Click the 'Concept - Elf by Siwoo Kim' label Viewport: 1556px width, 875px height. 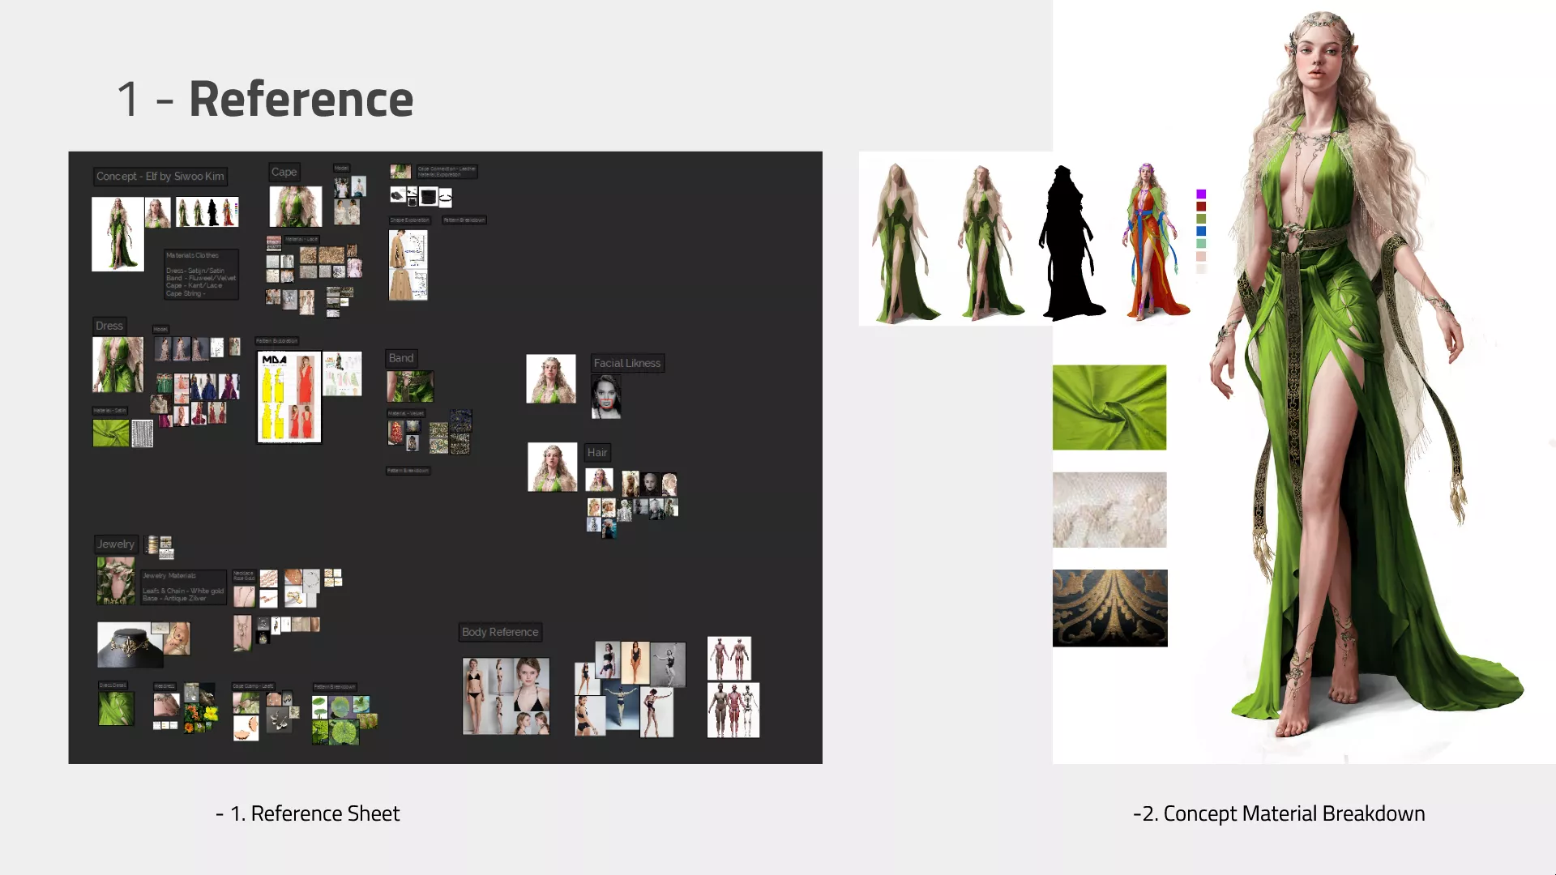click(x=160, y=176)
